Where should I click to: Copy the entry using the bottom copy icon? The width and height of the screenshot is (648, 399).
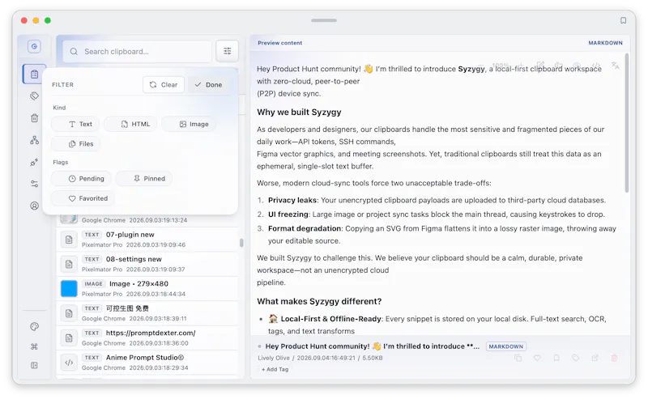click(x=518, y=358)
